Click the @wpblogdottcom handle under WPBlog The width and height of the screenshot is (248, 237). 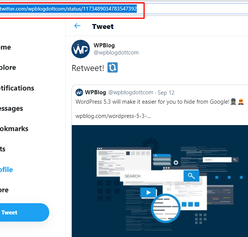116,53
